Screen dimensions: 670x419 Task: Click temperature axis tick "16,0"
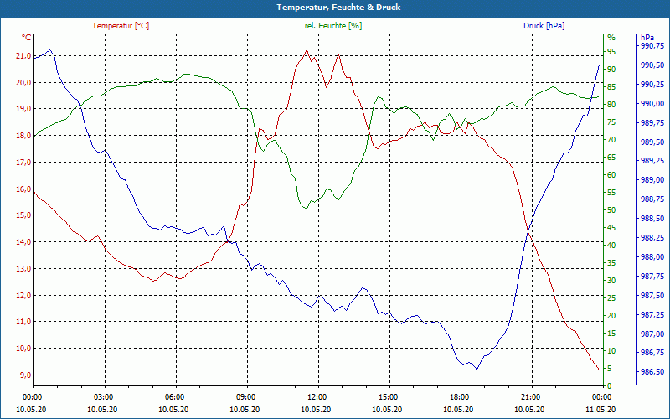[24, 189]
